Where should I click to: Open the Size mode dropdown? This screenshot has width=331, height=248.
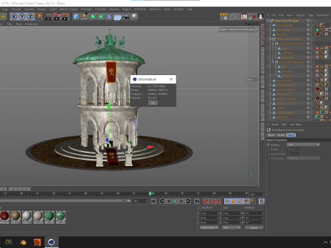coord(231,227)
